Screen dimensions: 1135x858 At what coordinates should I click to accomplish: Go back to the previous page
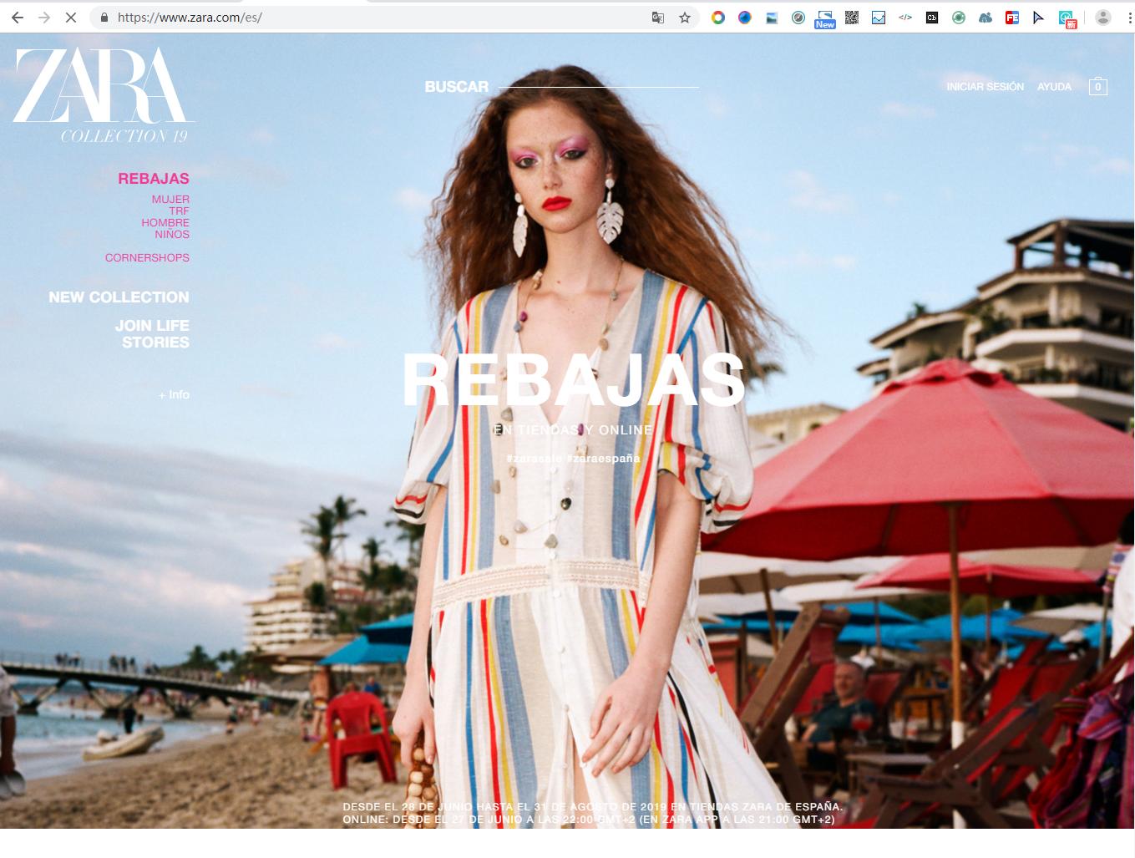point(18,17)
